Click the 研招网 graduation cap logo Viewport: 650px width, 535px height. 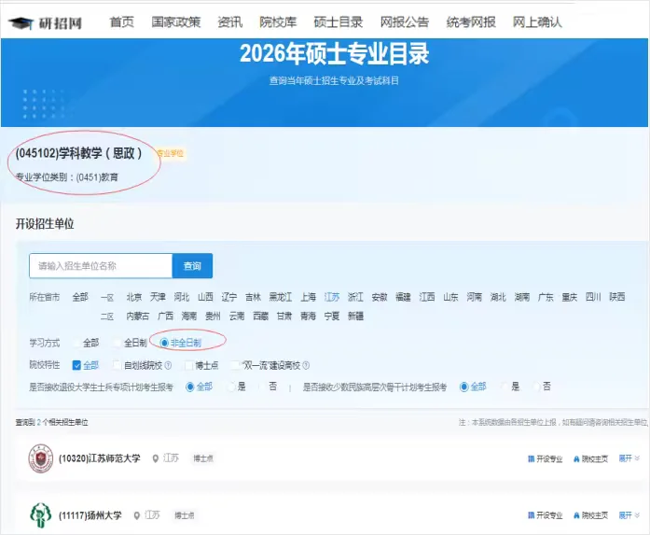(21, 22)
